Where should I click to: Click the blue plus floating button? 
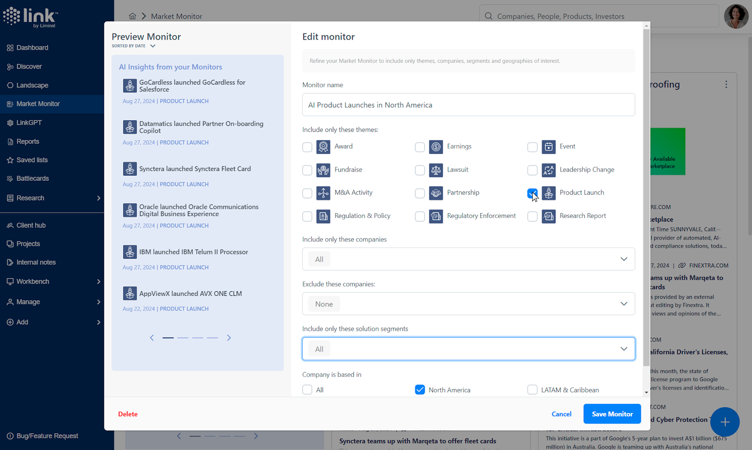(x=725, y=422)
